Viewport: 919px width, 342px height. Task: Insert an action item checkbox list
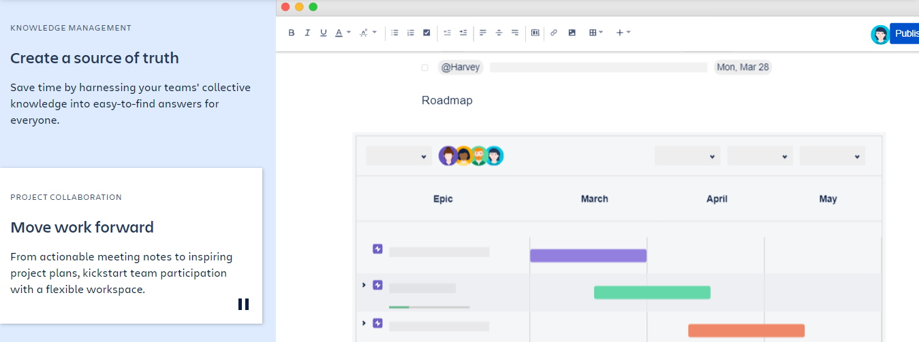(426, 33)
